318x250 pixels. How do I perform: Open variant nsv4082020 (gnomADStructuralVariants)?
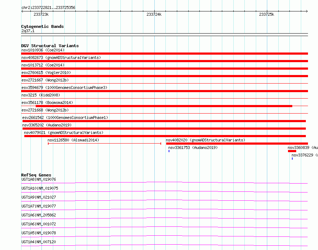pyautogui.click(x=205, y=140)
